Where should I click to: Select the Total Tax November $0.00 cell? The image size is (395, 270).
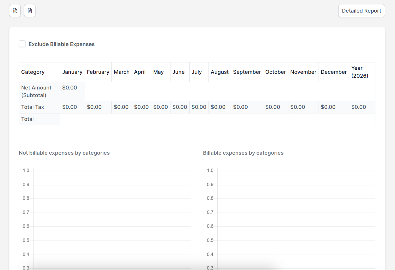[x=303, y=107]
